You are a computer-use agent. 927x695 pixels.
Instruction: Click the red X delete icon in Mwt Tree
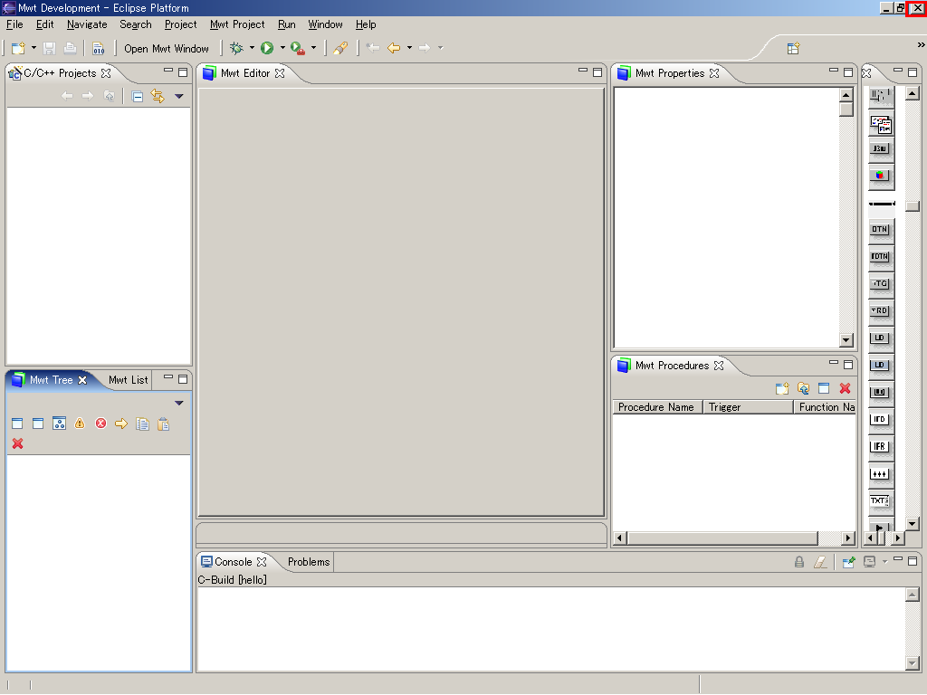(18, 443)
